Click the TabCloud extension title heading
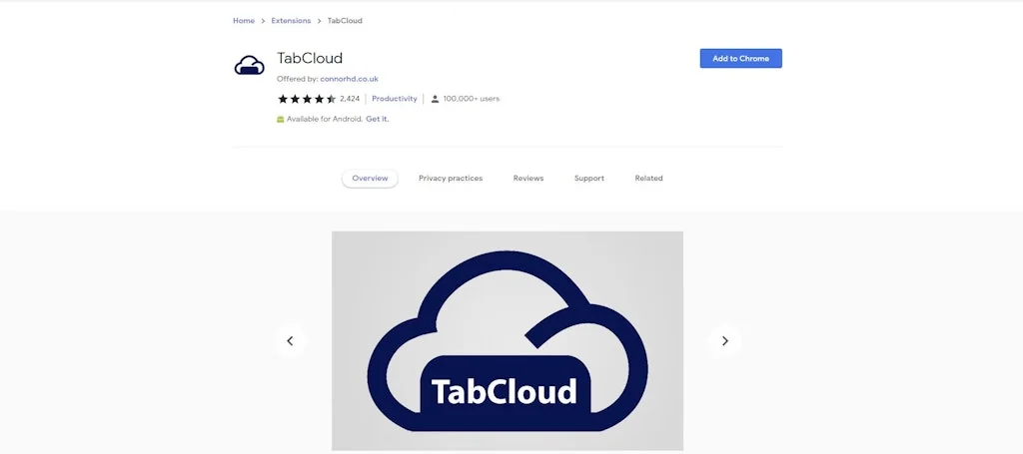This screenshot has width=1023, height=454. [310, 58]
